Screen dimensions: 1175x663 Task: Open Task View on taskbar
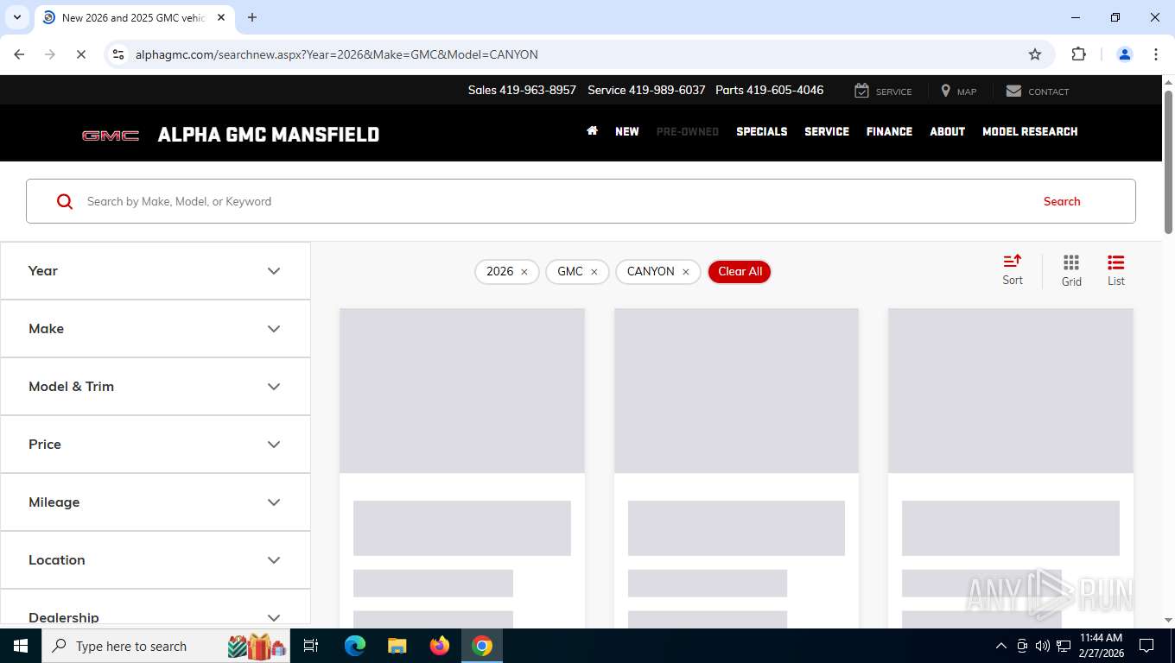[311, 646]
